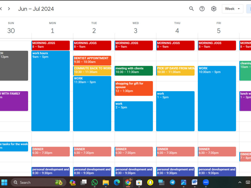Open Friday's MORNING JOGS event
This screenshot has width=251, height=188.
(217, 45)
